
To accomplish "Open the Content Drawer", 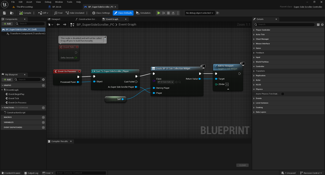I will (11, 173).
